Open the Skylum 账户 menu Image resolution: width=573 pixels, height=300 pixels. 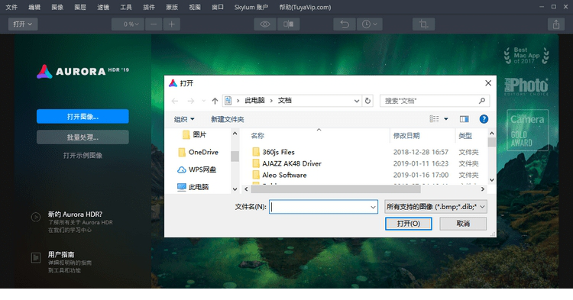pos(251,8)
